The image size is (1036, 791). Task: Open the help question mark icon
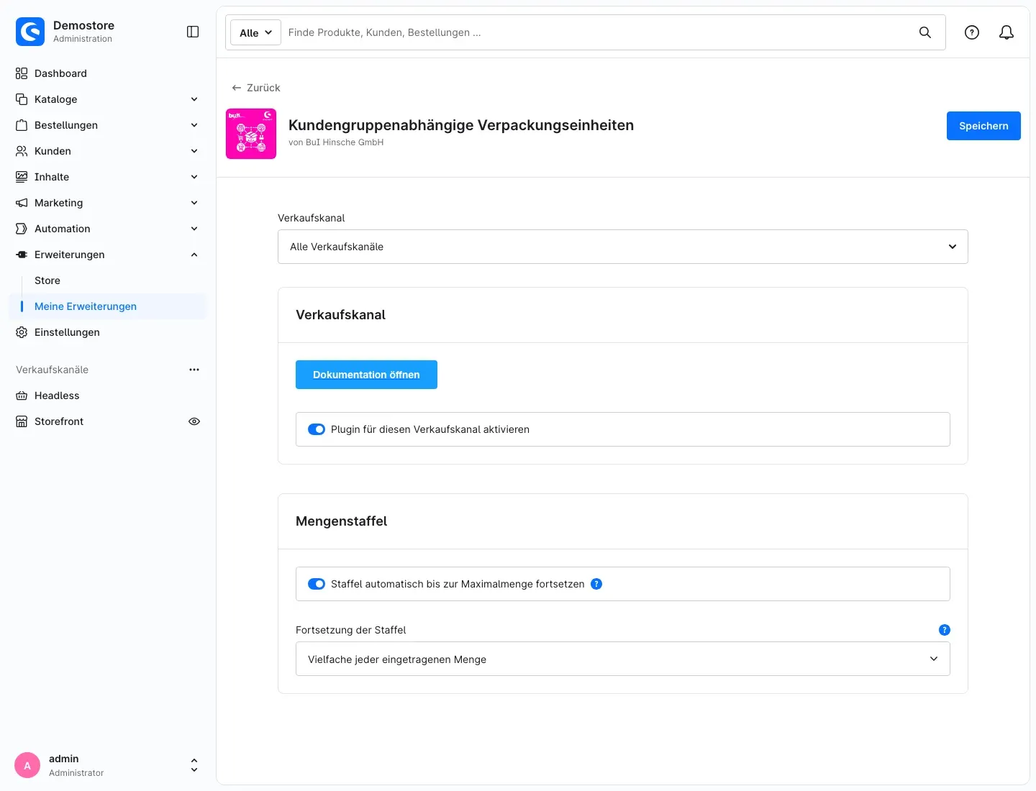(972, 32)
